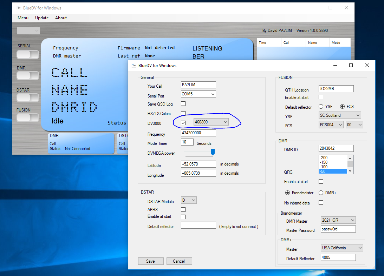The image size is (384, 276).
Task: Click the Cancel button
Action: click(x=179, y=261)
